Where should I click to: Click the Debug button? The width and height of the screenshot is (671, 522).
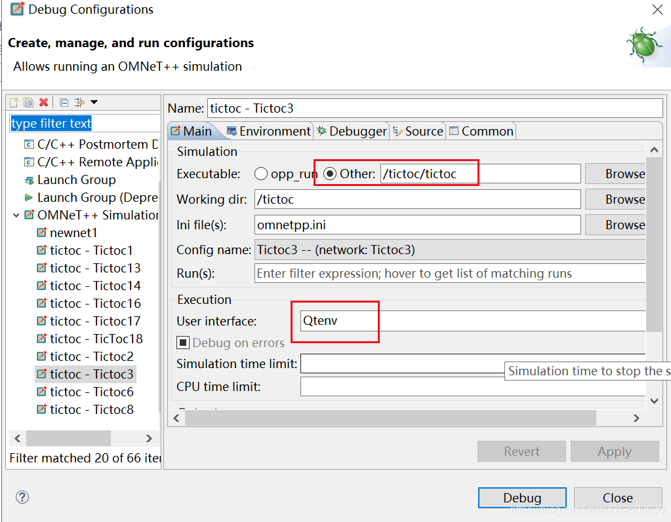[x=522, y=498]
